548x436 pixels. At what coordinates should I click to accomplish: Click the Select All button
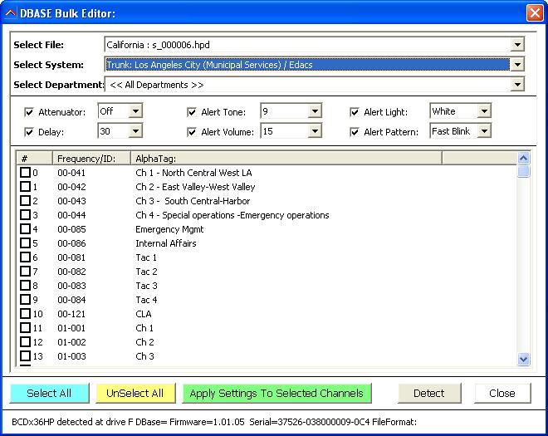(x=49, y=394)
